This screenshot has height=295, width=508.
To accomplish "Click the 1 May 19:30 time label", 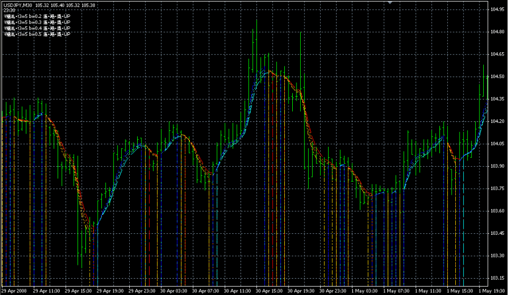I will pyautogui.click(x=491, y=291).
